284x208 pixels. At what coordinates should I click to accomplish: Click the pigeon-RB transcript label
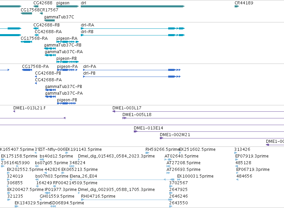67,59
